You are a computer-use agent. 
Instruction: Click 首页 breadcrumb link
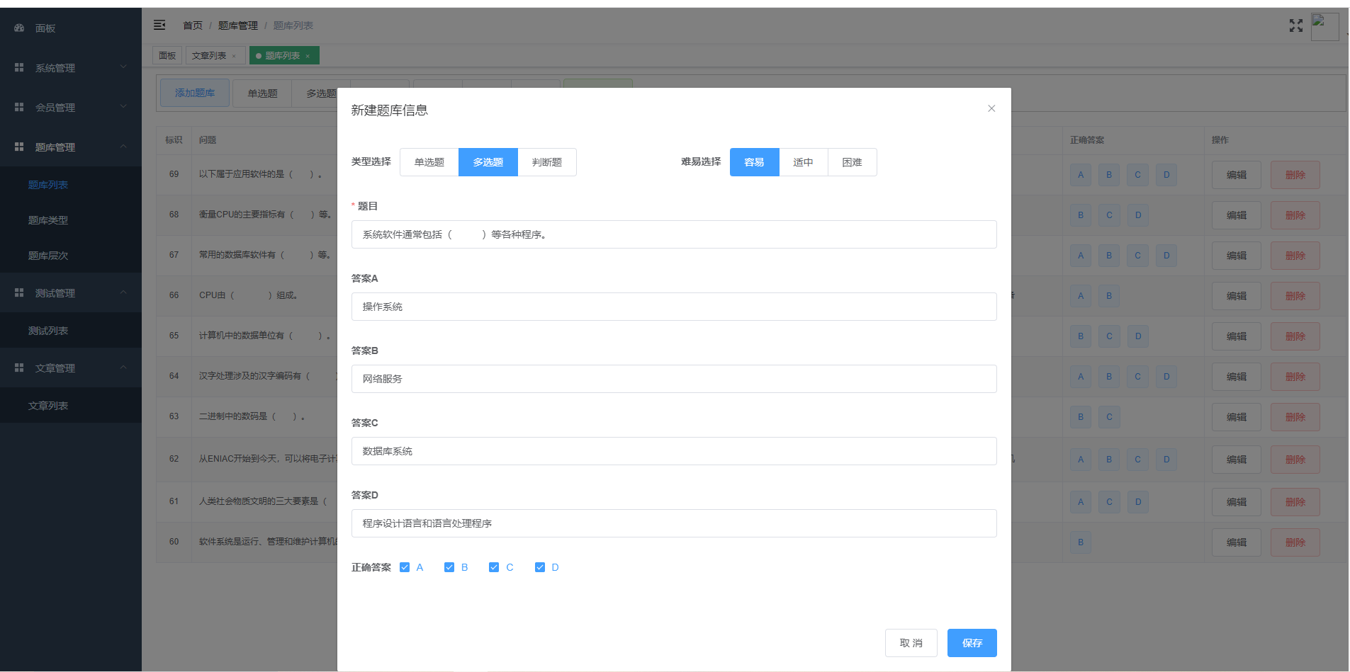point(193,25)
